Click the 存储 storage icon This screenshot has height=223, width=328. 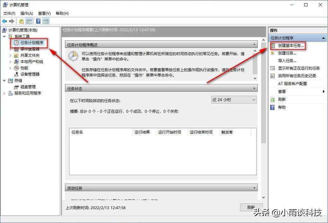pyautogui.click(x=10, y=80)
